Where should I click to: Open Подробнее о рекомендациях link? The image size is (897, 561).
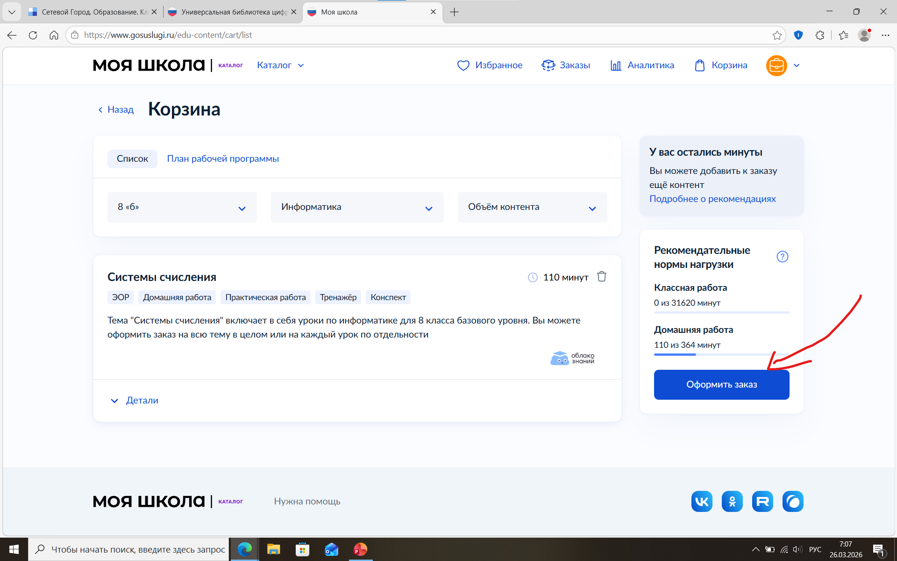click(x=712, y=199)
